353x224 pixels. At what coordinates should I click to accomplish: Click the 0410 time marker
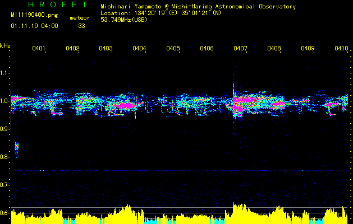click(x=341, y=48)
